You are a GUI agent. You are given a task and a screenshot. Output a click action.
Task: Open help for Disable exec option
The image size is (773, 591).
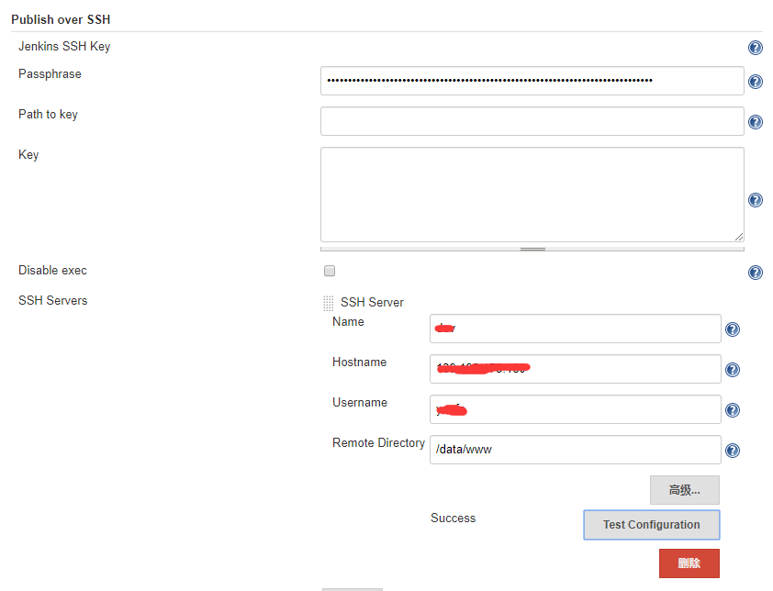756,272
